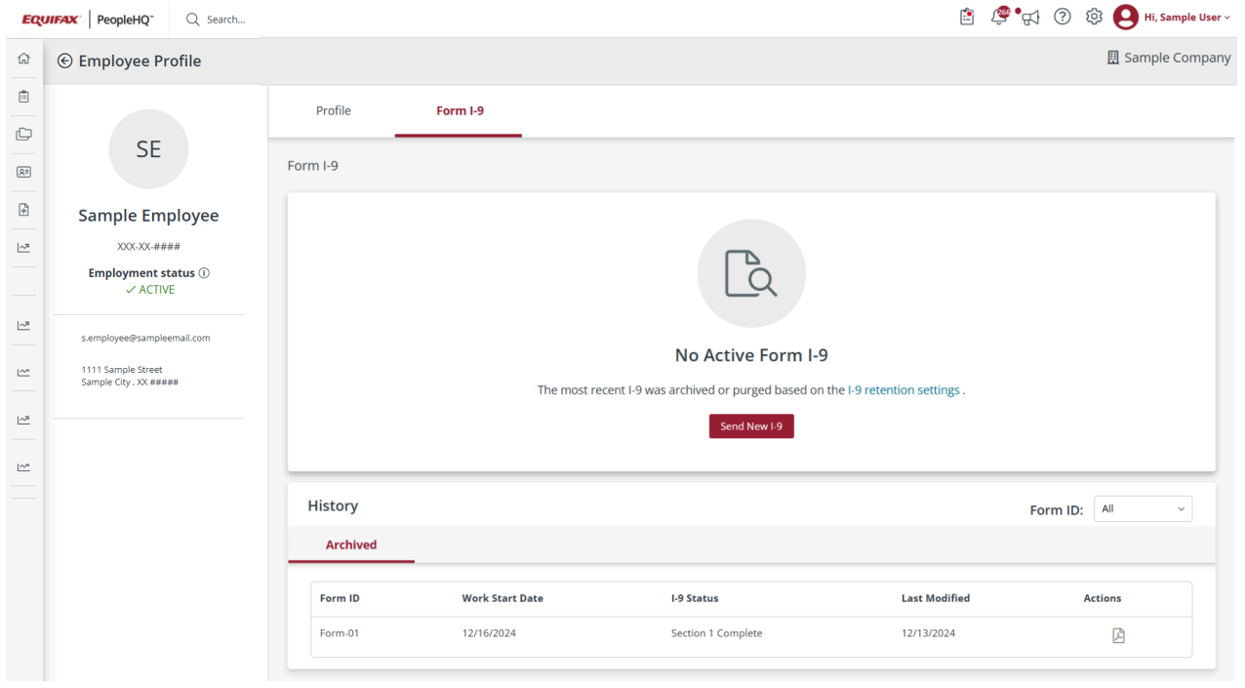Click the s.employee@sampleemail.com address
Screen dimensions: 1245x688
coord(145,338)
